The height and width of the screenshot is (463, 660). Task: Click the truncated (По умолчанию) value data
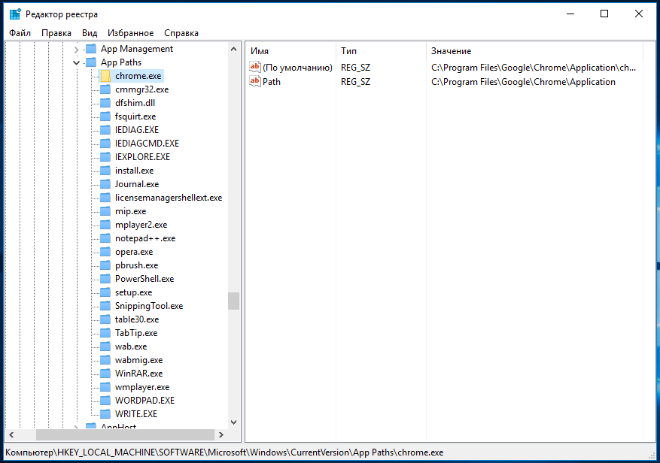pyautogui.click(x=534, y=68)
